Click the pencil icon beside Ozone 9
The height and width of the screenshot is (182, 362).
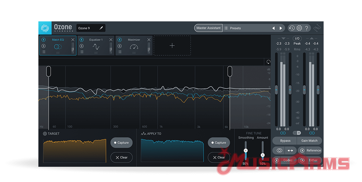pos(101,28)
